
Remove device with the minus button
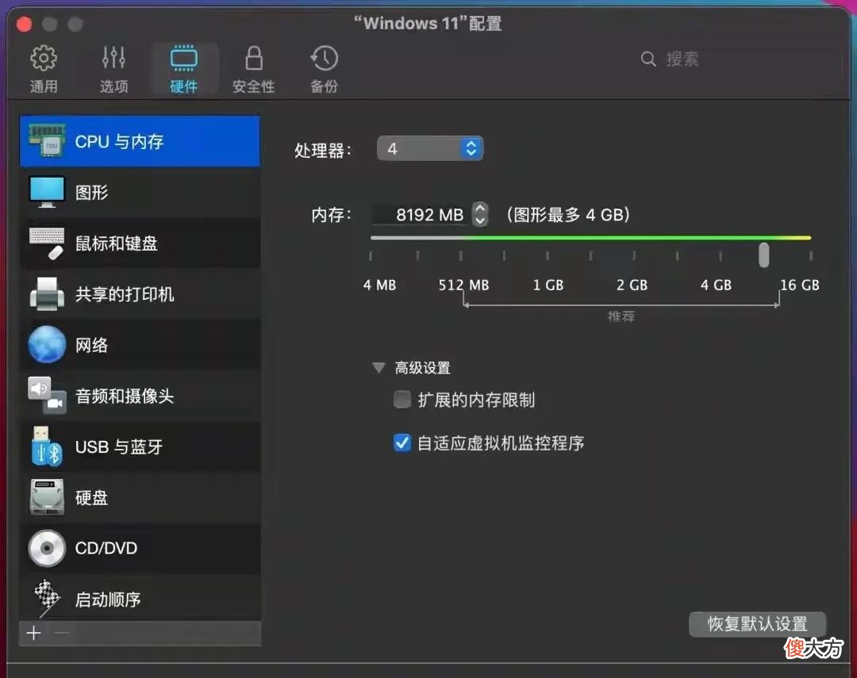point(62,634)
